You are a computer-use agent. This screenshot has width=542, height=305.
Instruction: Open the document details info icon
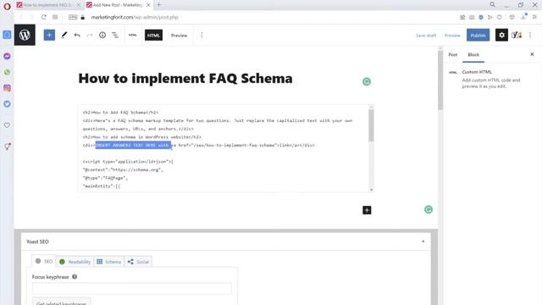[x=102, y=35]
